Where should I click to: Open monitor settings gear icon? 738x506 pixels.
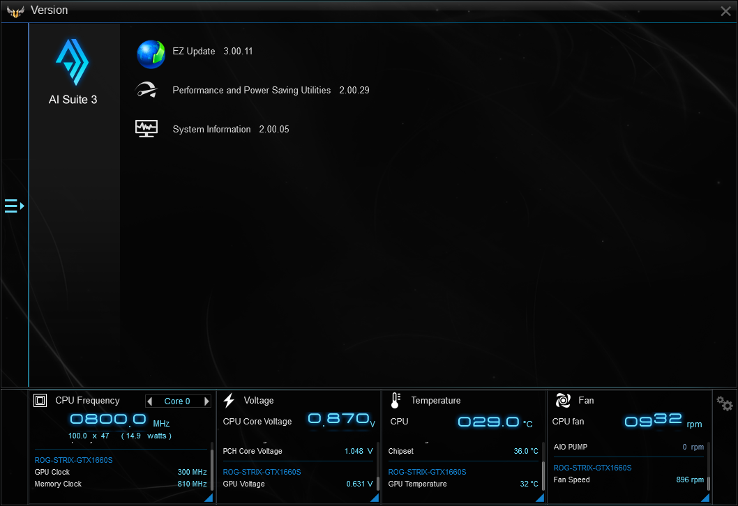(724, 404)
